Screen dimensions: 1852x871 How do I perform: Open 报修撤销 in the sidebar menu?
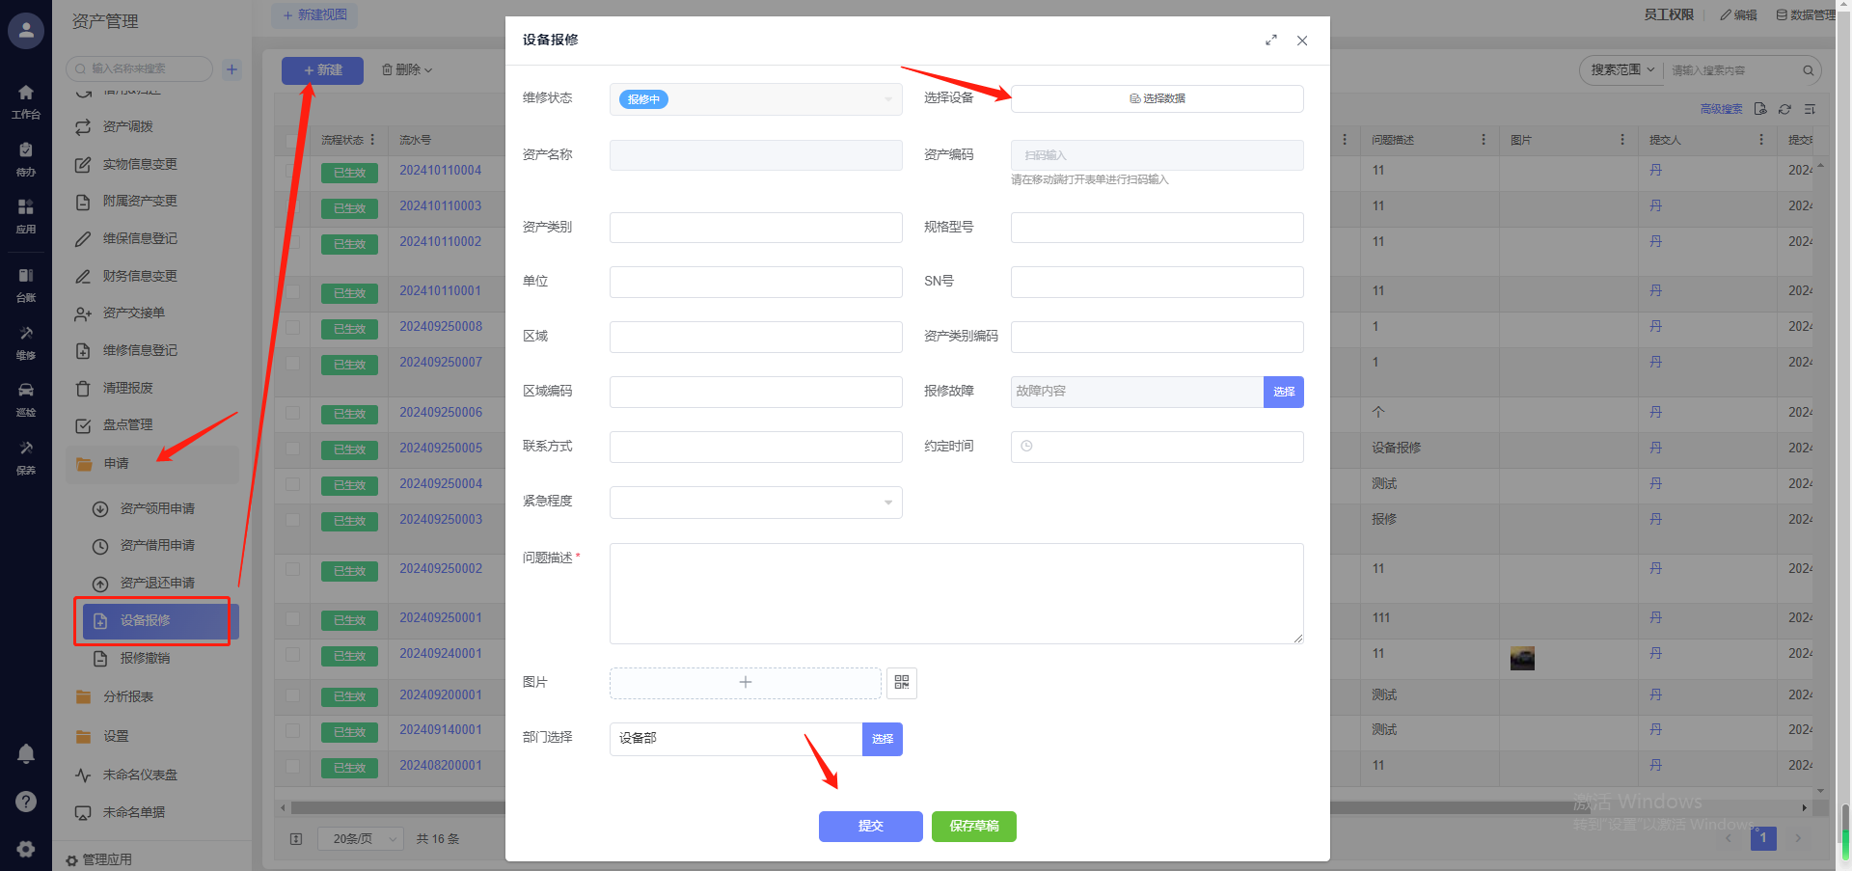[x=145, y=658]
